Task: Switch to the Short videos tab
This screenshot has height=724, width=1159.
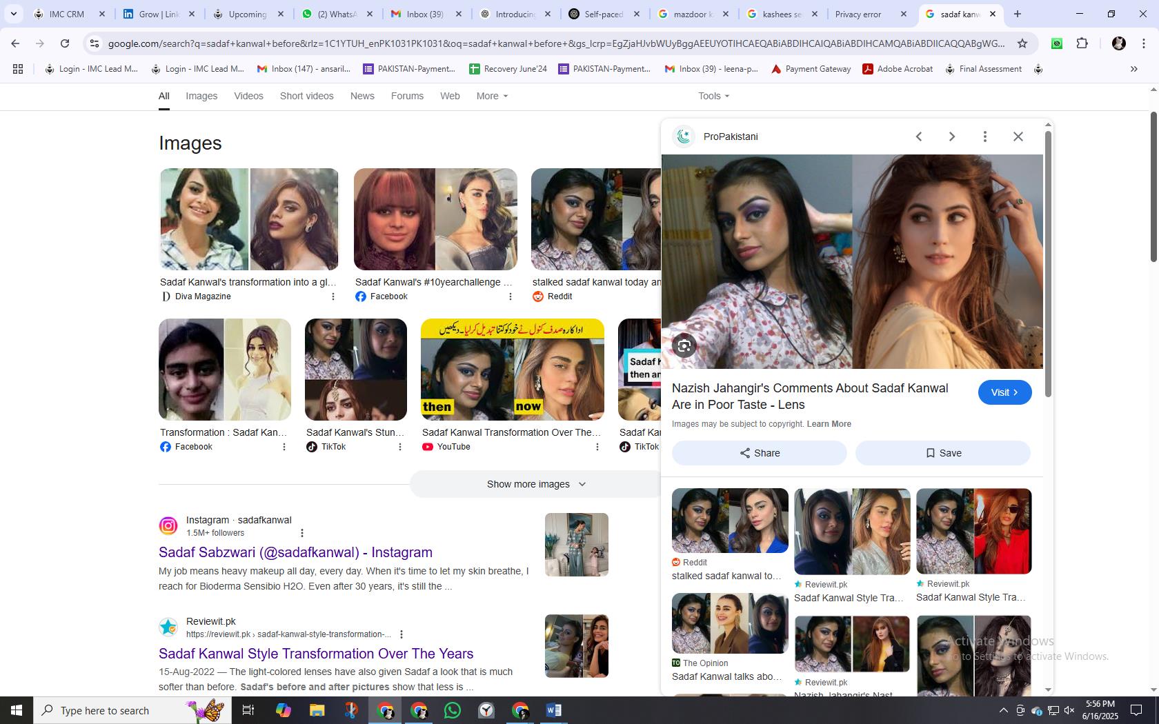Action: pyautogui.click(x=307, y=96)
